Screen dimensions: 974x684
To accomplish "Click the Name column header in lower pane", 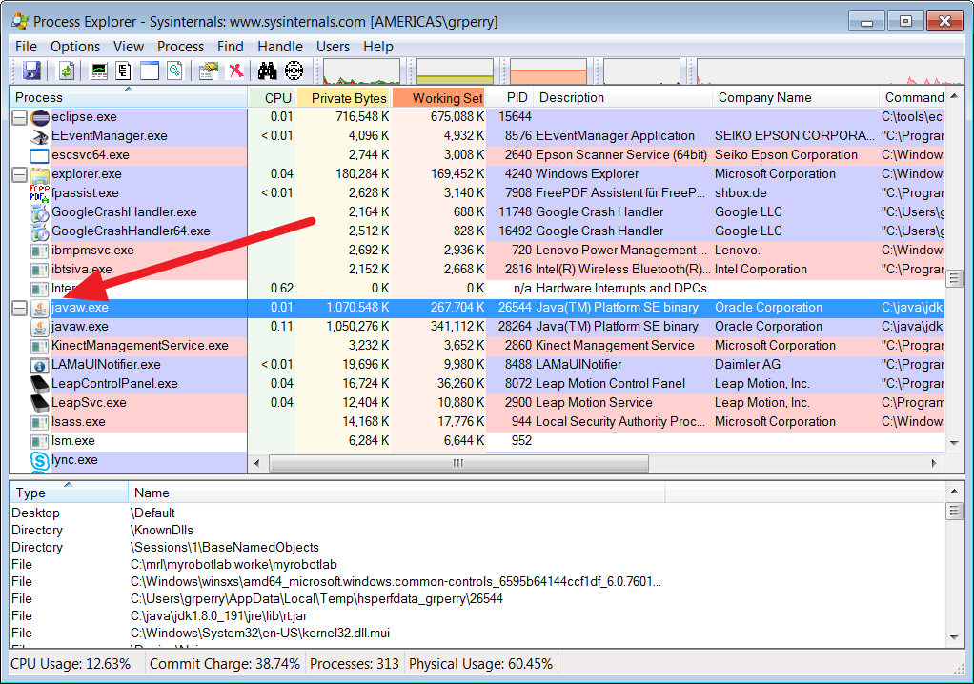I will pyautogui.click(x=152, y=493).
